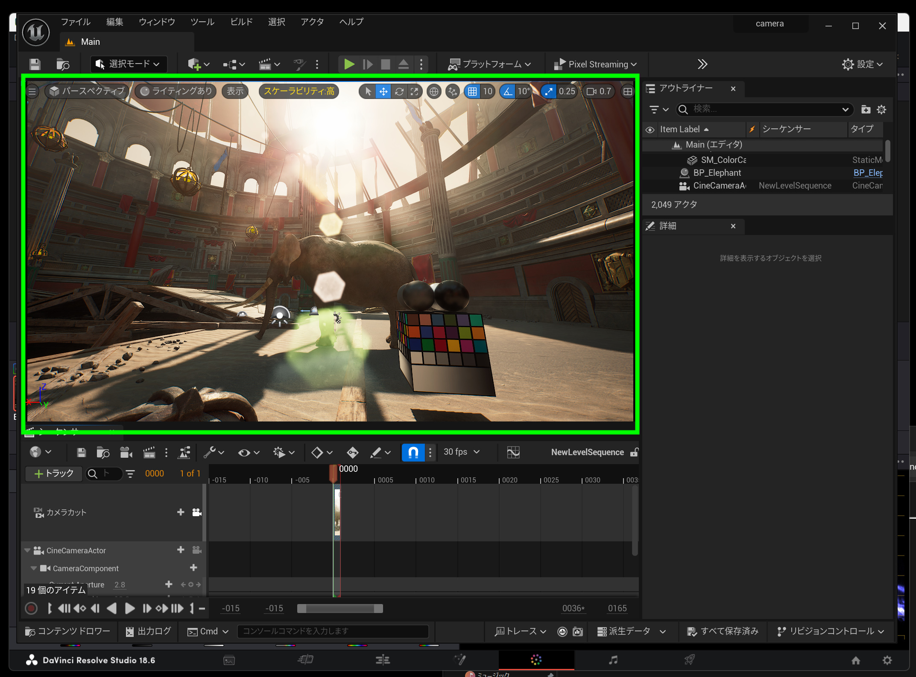The width and height of the screenshot is (916, 677).
Task: Toggle sequencer magnet snapping button
Action: click(413, 452)
